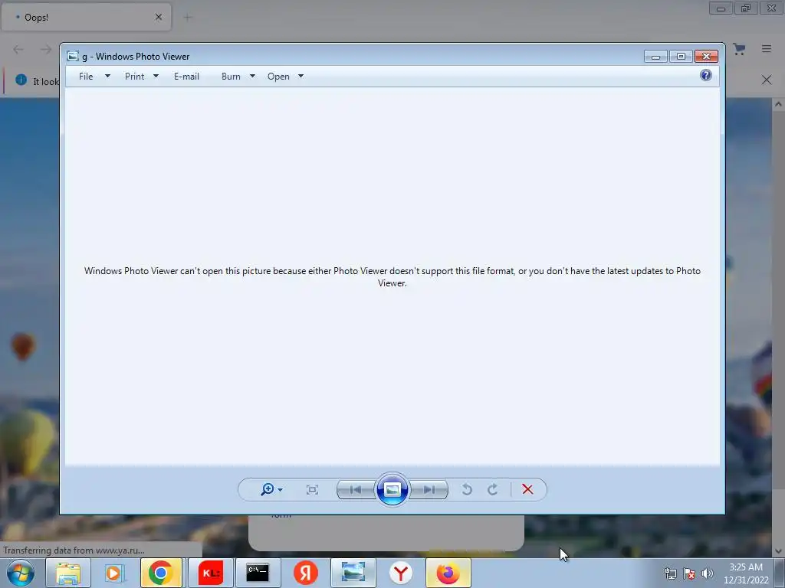
Task: Open the File menu in Photo Viewer
Action: point(86,77)
